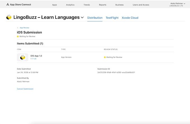Click Abdul Rehman under Submitted By
Viewport: 190px width, 124px height.
(x=23, y=82)
